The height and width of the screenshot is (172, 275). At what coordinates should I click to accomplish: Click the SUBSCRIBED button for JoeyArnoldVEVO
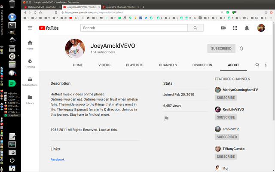tap(221, 49)
